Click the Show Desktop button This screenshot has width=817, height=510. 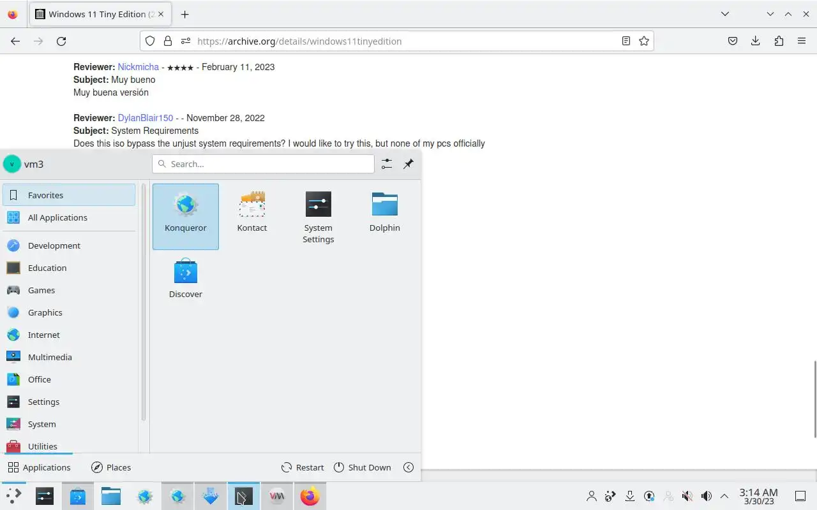coord(800,496)
